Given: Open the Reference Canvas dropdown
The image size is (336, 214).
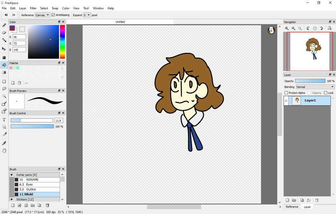Looking at the screenshot, I should coord(43,15).
